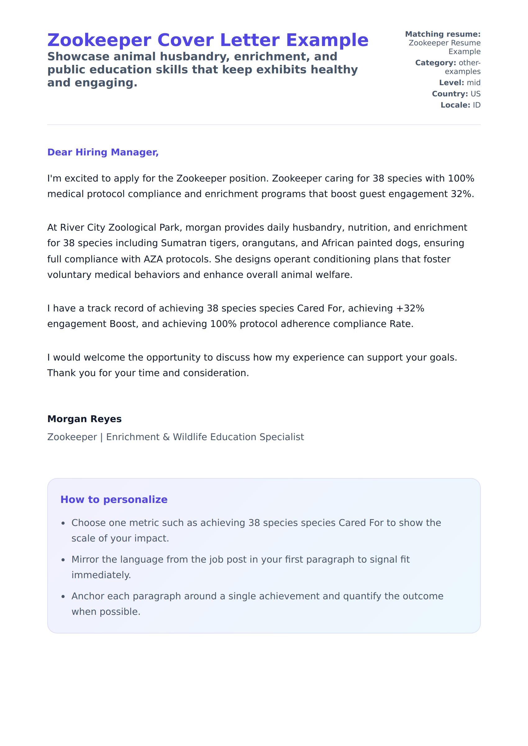Click the Country: US metadata line
The width and height of the screenshot is (528, 746).
(456, 94)
